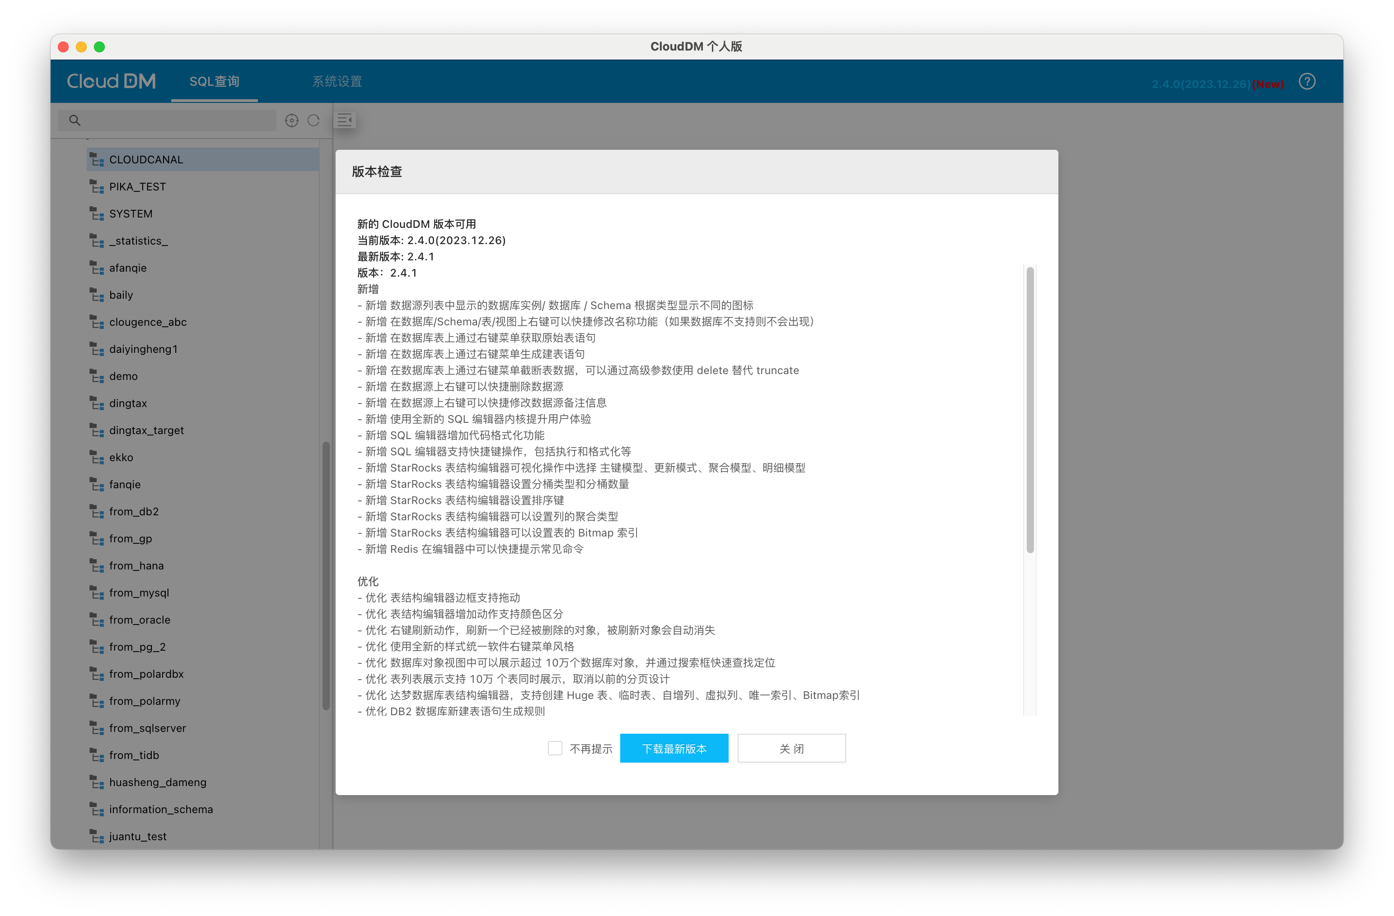1394x916 pixels.
Task: Click the 版本检查 dialog title
Action: (377, 171)
